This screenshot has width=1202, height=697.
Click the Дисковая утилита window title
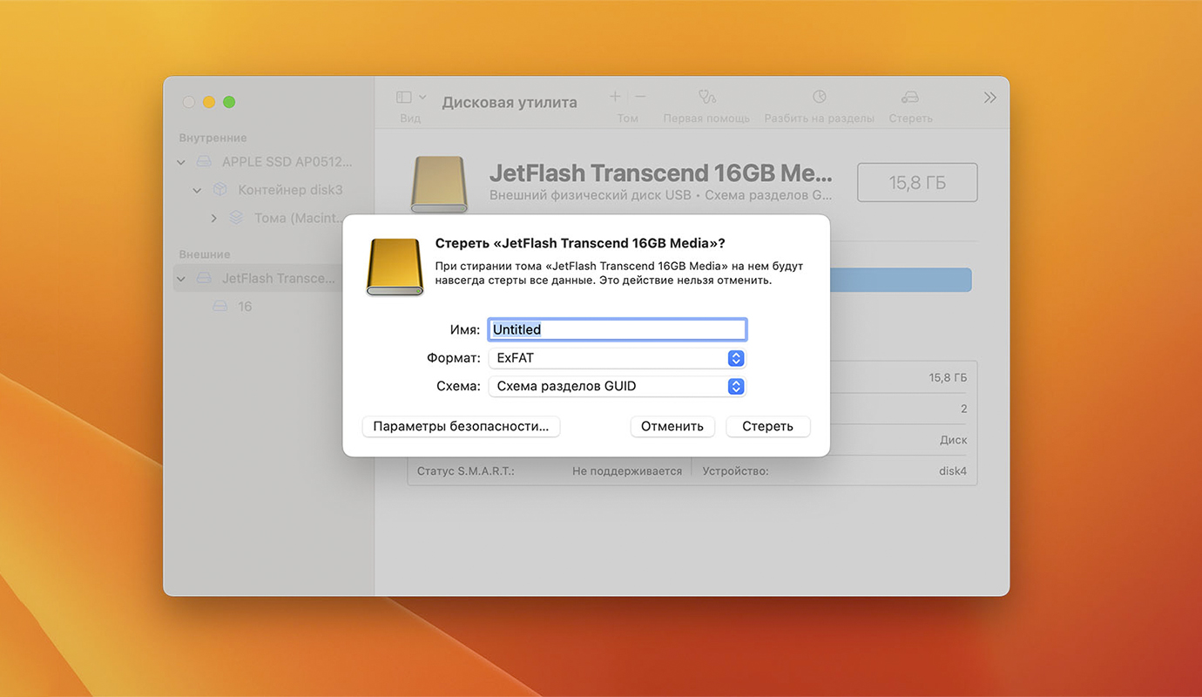pyautogui.click(x=510, y=102)
